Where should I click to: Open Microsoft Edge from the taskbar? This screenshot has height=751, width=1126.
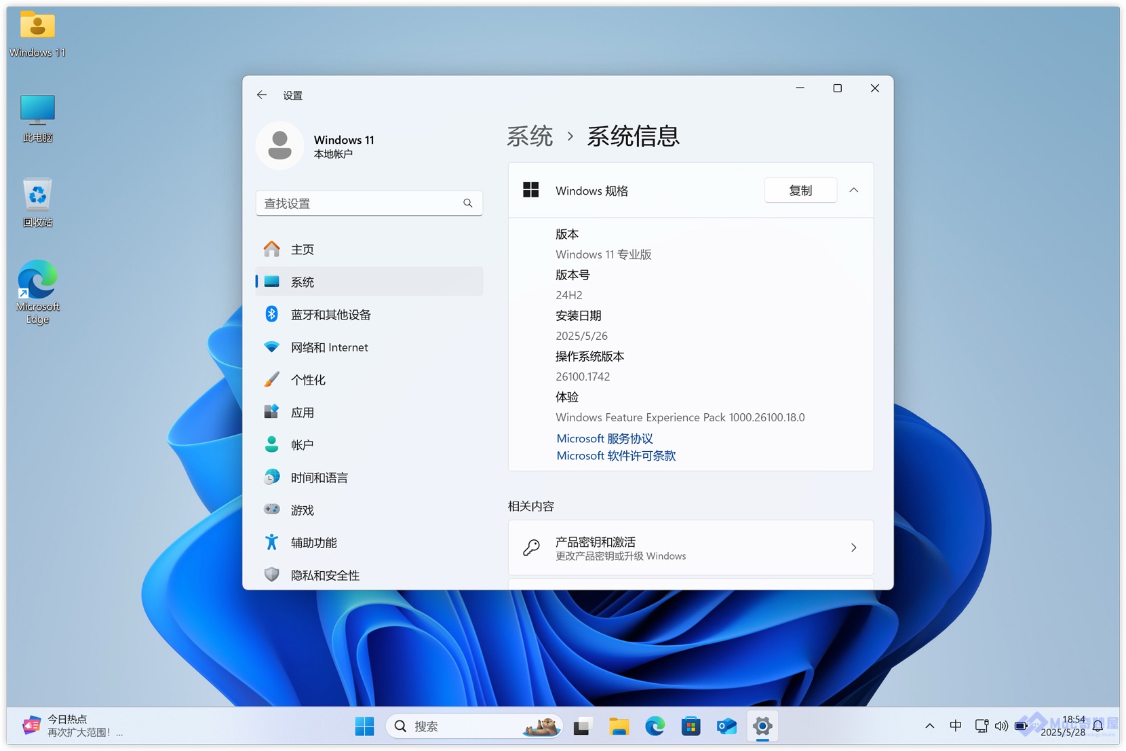pos(655,726)
